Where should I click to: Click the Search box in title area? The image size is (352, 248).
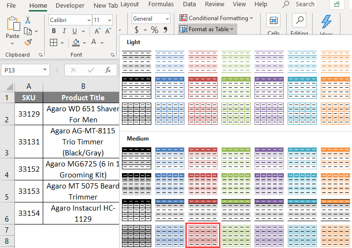305,4
